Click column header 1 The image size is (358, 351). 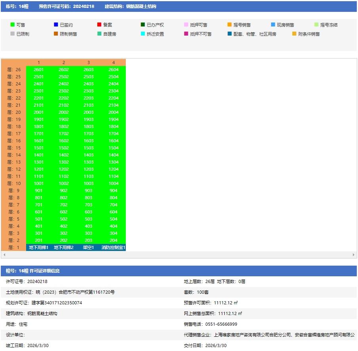click(x=39, y=62)
